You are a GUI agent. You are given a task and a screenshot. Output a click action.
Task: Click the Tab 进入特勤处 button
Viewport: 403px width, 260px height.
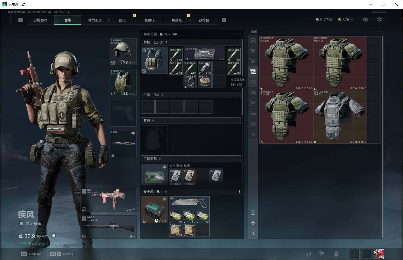32,254
